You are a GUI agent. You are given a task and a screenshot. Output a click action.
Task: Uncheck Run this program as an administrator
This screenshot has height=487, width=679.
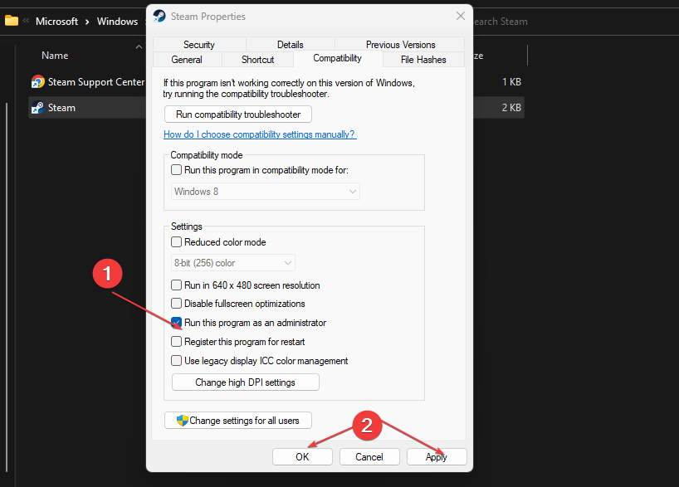[x=176, y=323]
